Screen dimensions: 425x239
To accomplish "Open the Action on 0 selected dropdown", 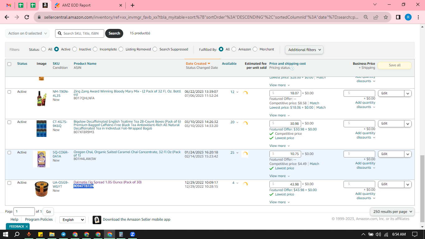I will click(27, 33).
